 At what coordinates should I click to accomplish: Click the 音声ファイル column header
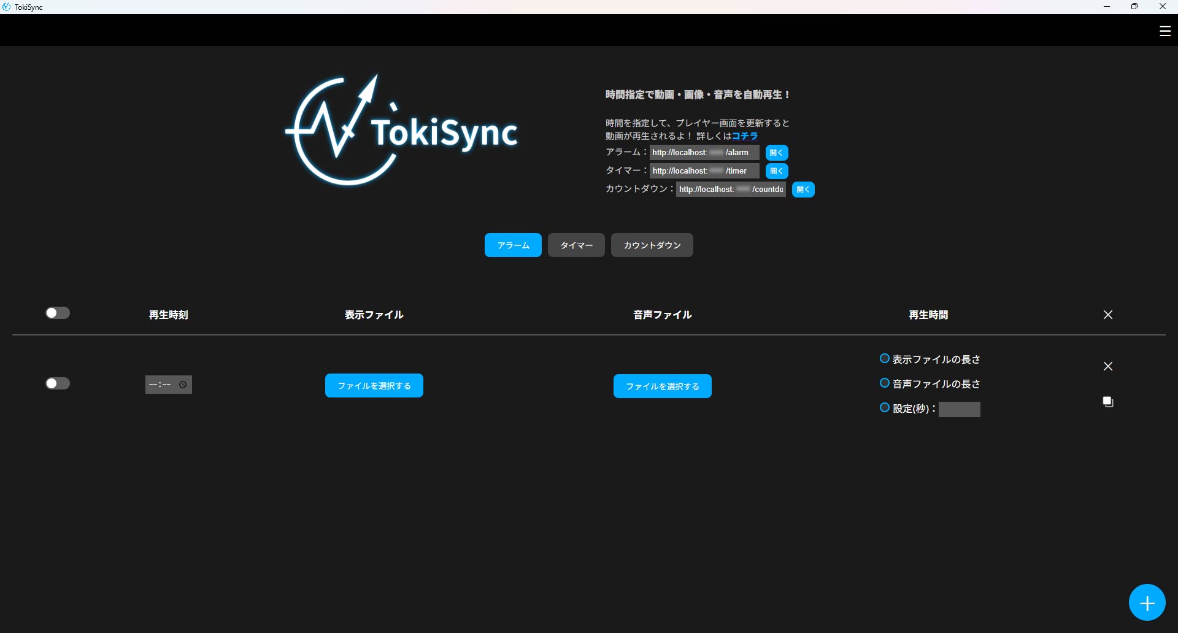pos(663,315)
